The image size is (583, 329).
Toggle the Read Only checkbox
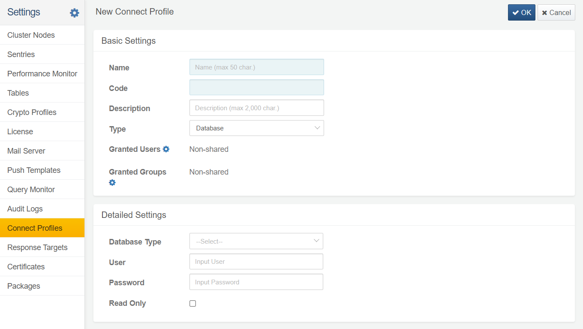point(193,303)
